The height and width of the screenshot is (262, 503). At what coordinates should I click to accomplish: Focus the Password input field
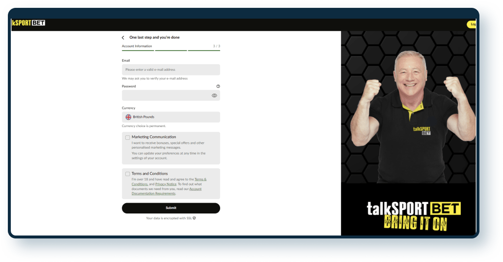point(171,96)
